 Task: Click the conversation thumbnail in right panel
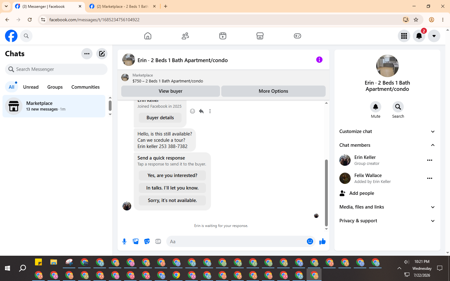pyautogui.click(x=387, y=66)
